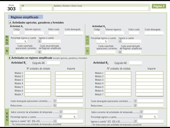The image size is (170, 128).
Task: Click Volumen ingresos field in Actividad A1
Action: (x=34, y=33)
